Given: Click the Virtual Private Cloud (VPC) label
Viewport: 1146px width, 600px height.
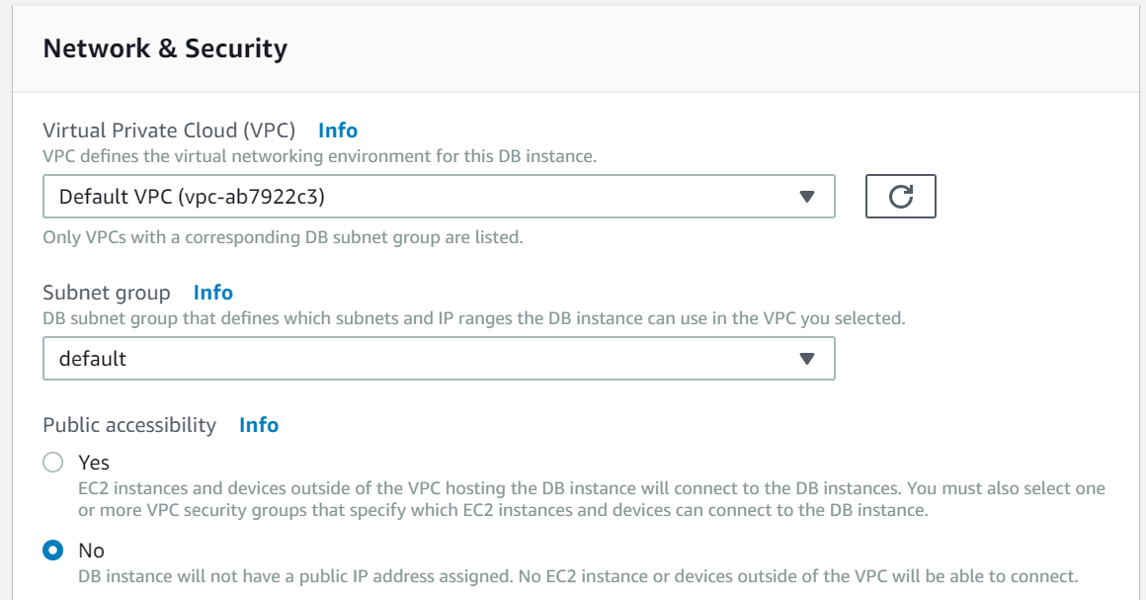Looking at the screenshot, I should (x=170, y=130).
